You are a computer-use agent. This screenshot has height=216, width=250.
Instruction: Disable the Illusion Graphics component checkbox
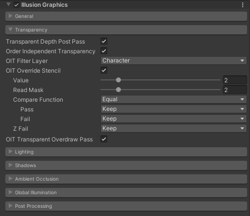[x=17, y=5]
